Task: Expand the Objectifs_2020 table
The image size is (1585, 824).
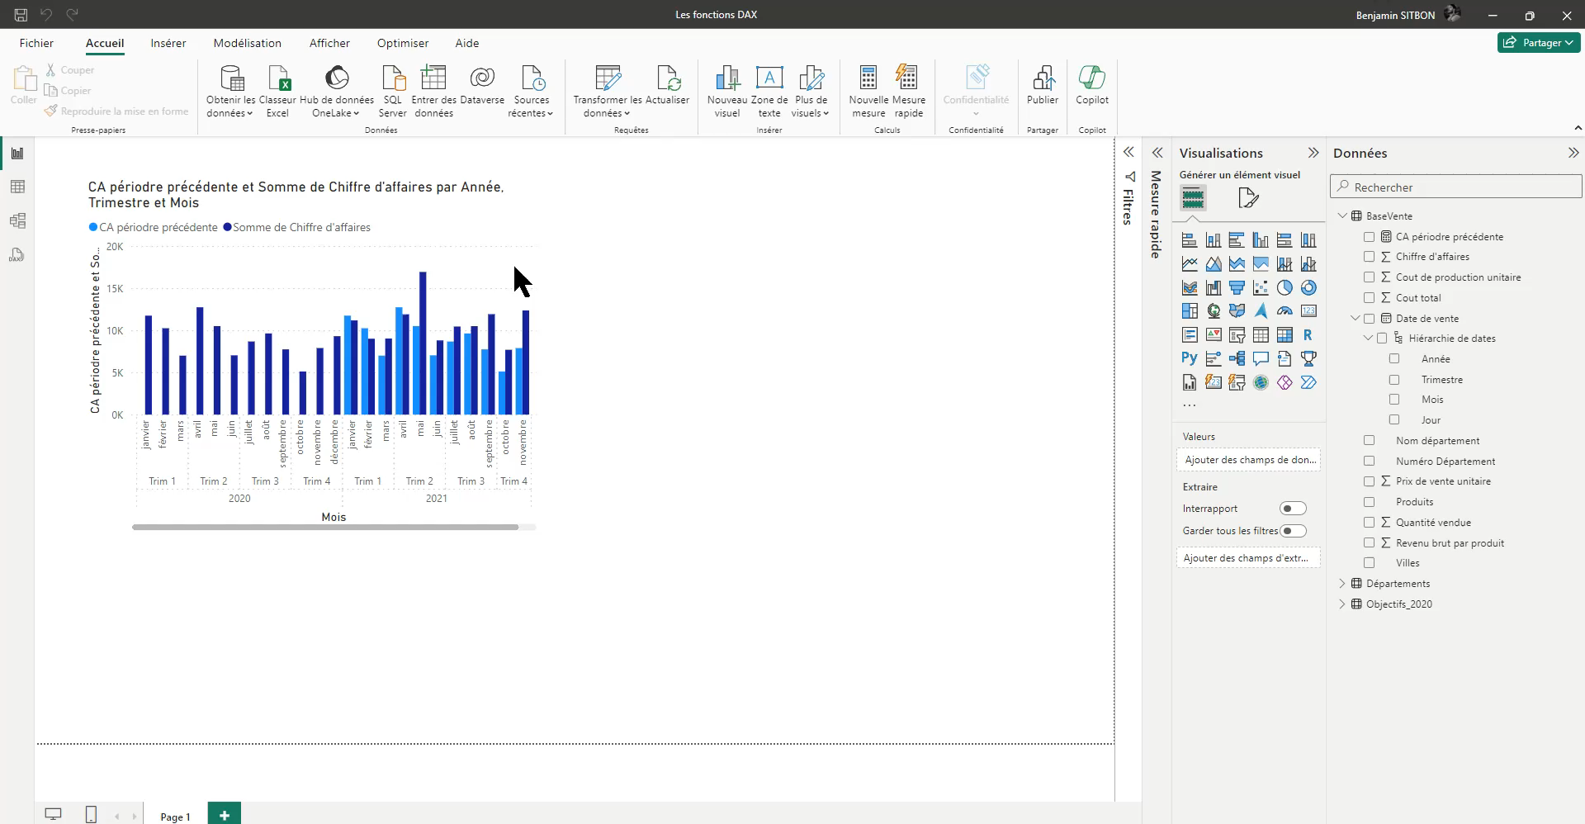Action: [1342, 604]
